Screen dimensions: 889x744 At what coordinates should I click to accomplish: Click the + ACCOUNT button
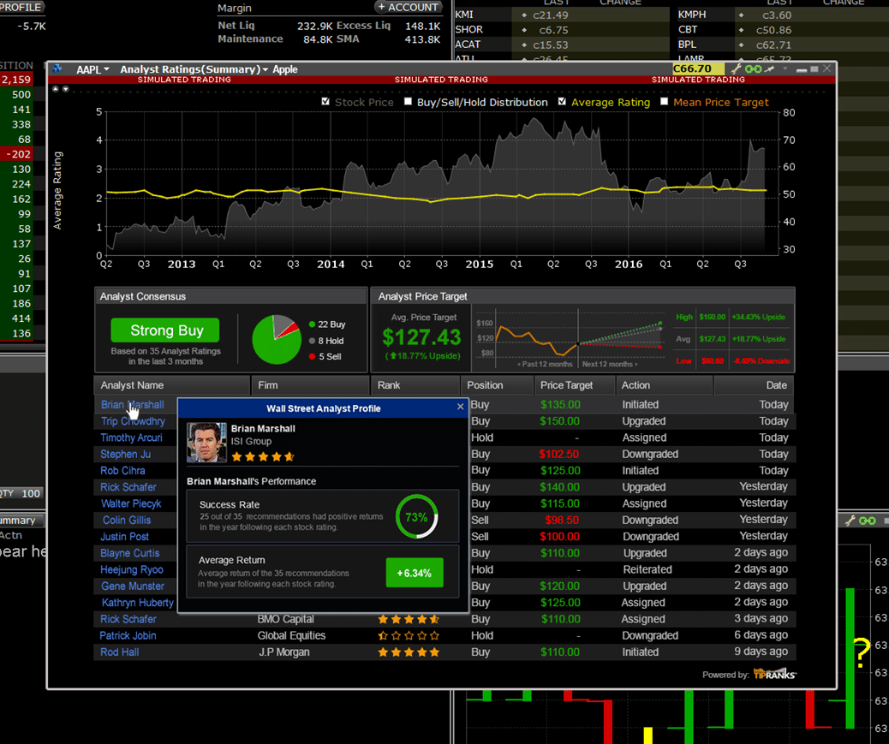coord(408,7)
